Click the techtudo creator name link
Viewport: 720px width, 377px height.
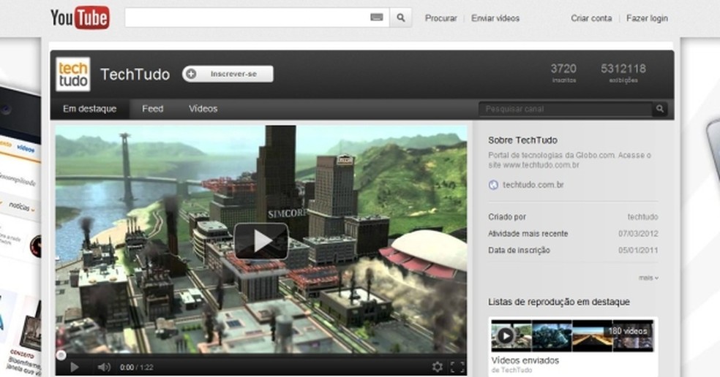643,217
